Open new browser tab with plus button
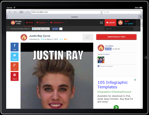 click(x=141, y=17)
